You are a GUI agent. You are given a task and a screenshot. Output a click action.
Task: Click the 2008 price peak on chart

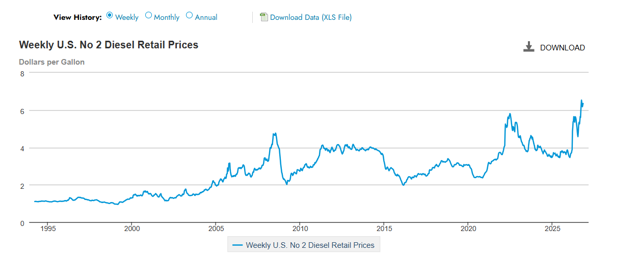(x=275, y=133)
